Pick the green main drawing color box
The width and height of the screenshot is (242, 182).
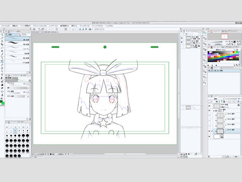pyautogui.click(x=2, y=102)
